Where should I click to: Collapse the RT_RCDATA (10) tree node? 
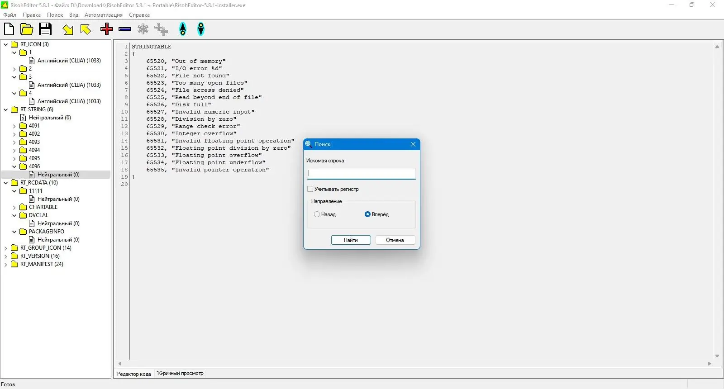pos(5,183)
